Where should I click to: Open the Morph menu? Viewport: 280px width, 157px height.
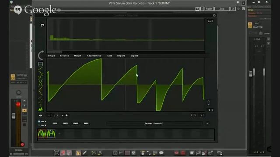tap(77, 56)
